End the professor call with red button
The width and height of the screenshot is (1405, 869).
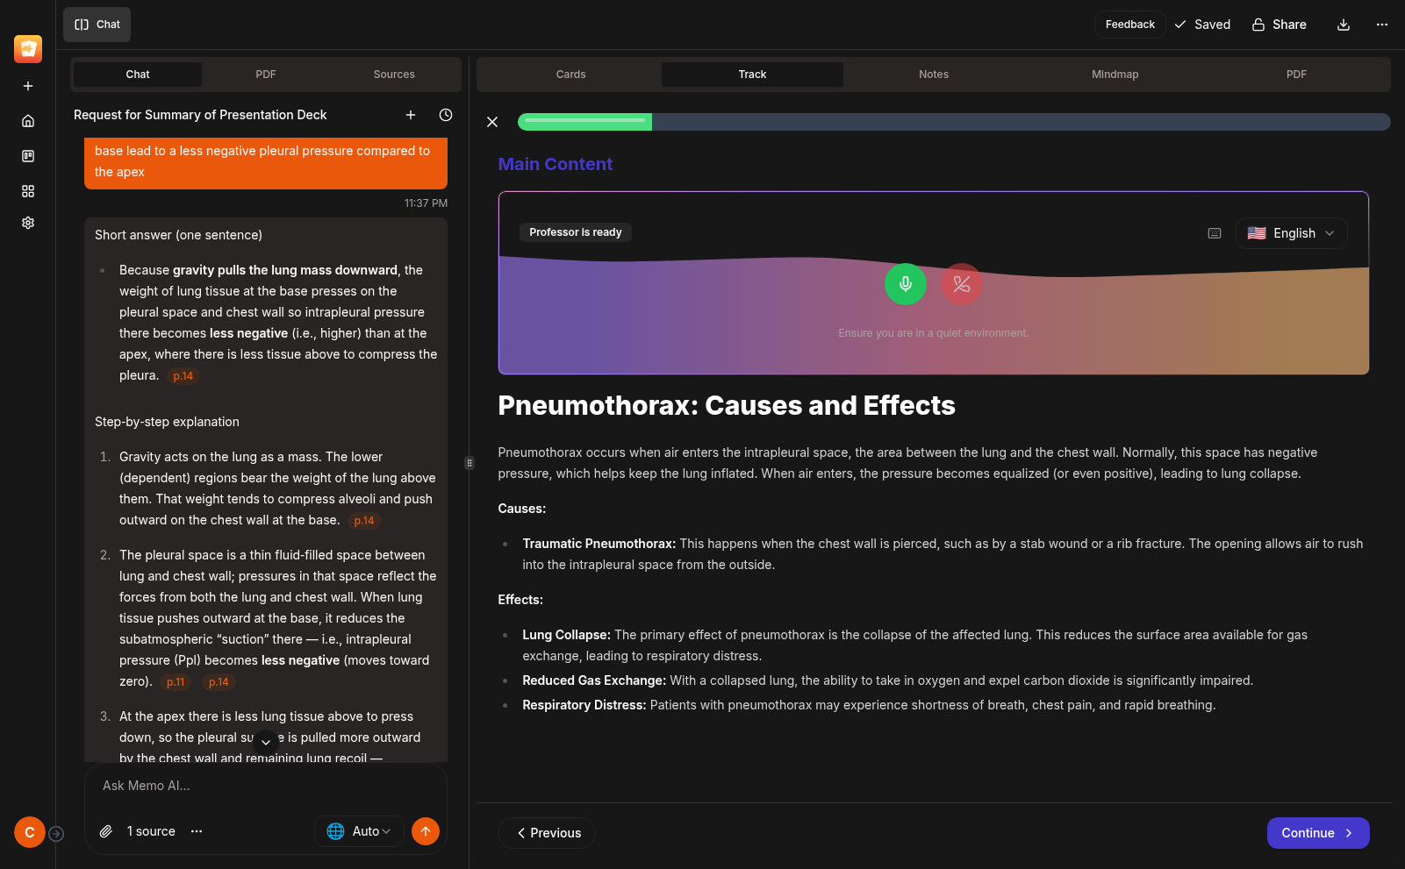click(962, 284)
